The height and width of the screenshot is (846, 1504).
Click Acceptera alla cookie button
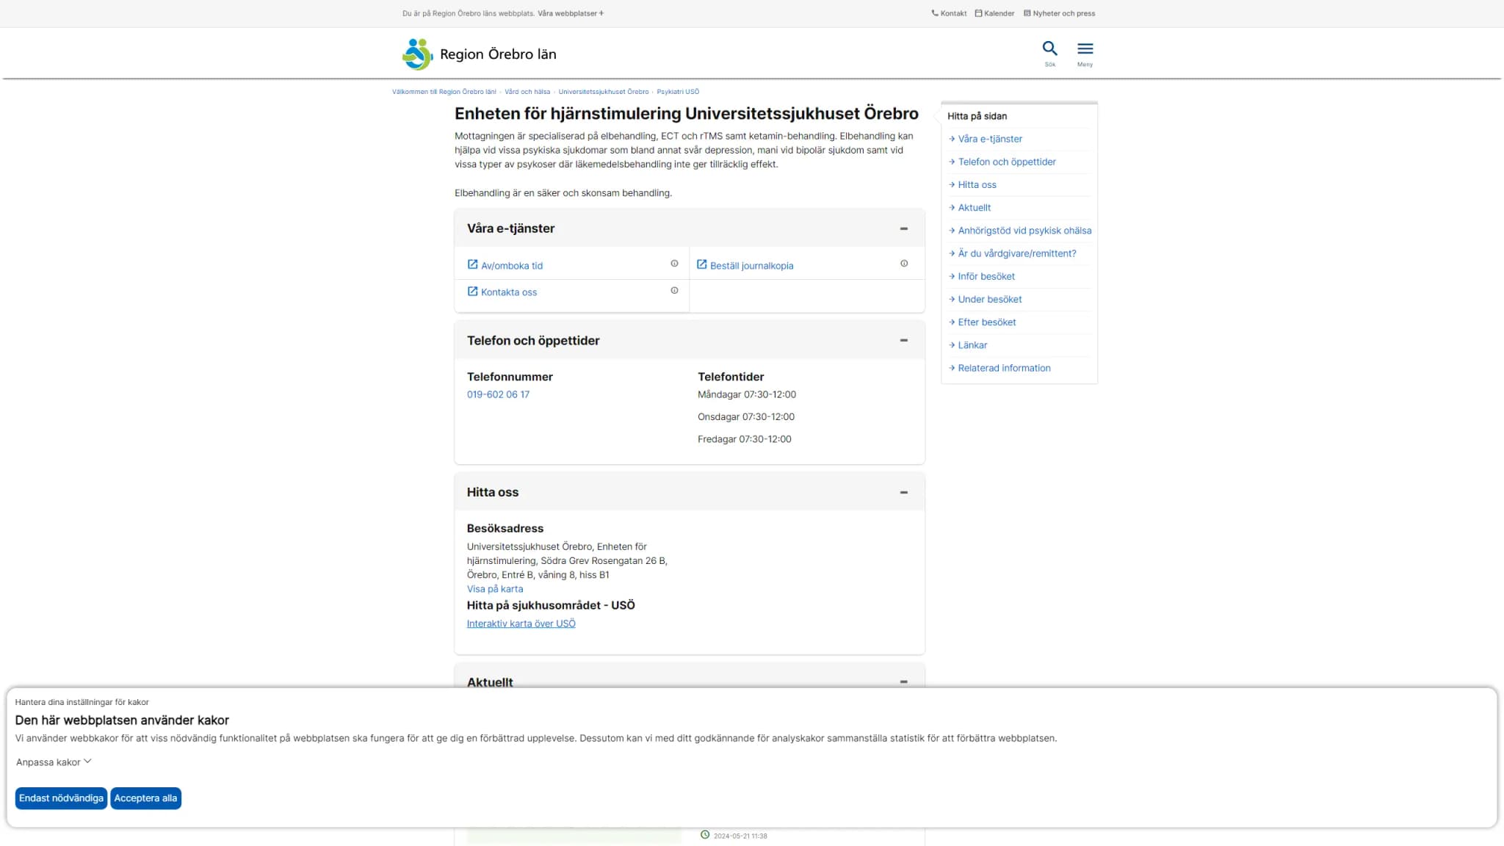click(x=145, y=798)
